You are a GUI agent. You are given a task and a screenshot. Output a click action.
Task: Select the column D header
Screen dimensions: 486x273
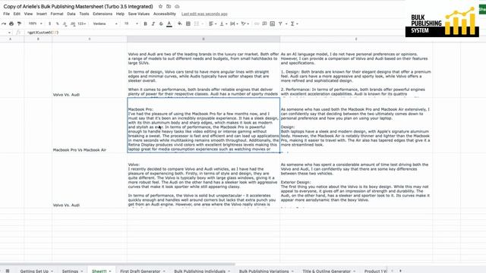tap(204, 39)
